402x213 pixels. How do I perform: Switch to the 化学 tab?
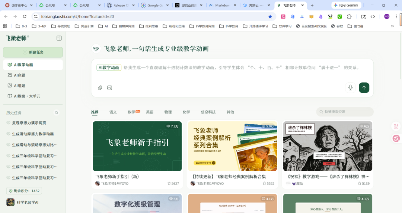click(186, 112)
